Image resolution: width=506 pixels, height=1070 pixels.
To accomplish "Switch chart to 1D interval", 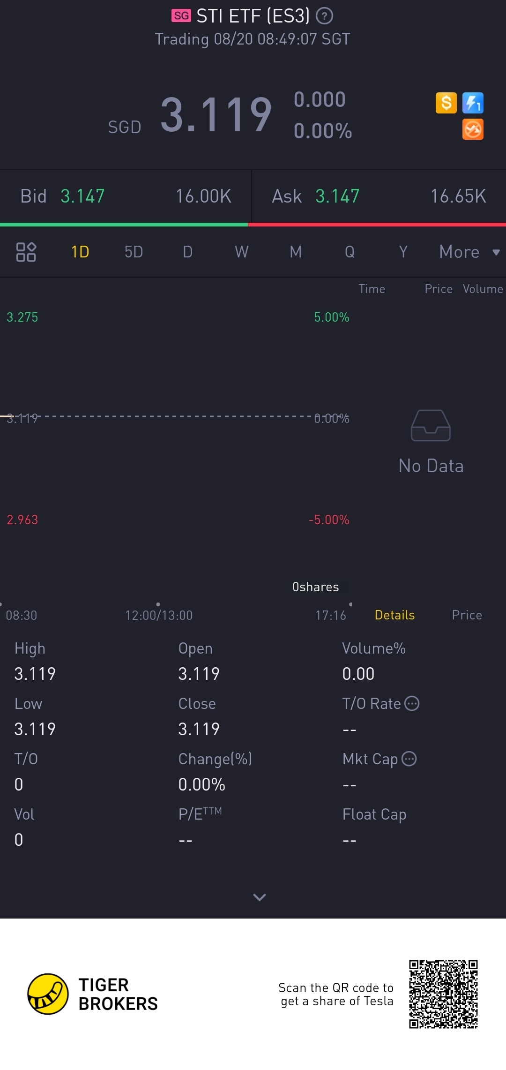I will (80, 252).
